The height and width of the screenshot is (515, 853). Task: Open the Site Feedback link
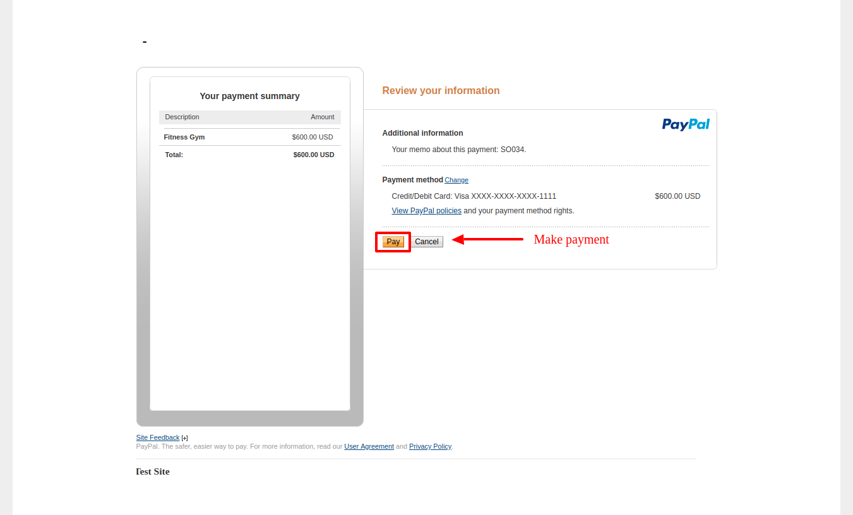pyautogui.click(x=158, y=437)
